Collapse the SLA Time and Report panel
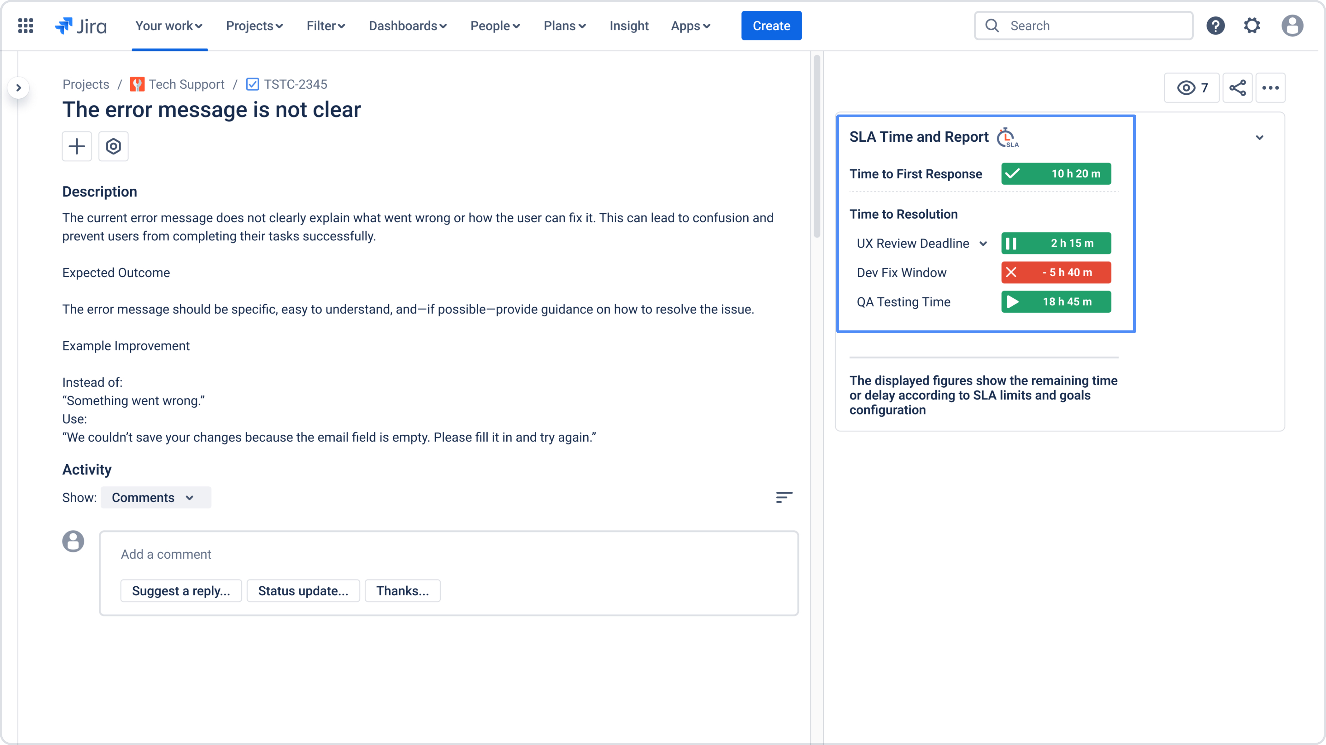The height and width of the screenshot is (745, 1326). [1259, 137]
